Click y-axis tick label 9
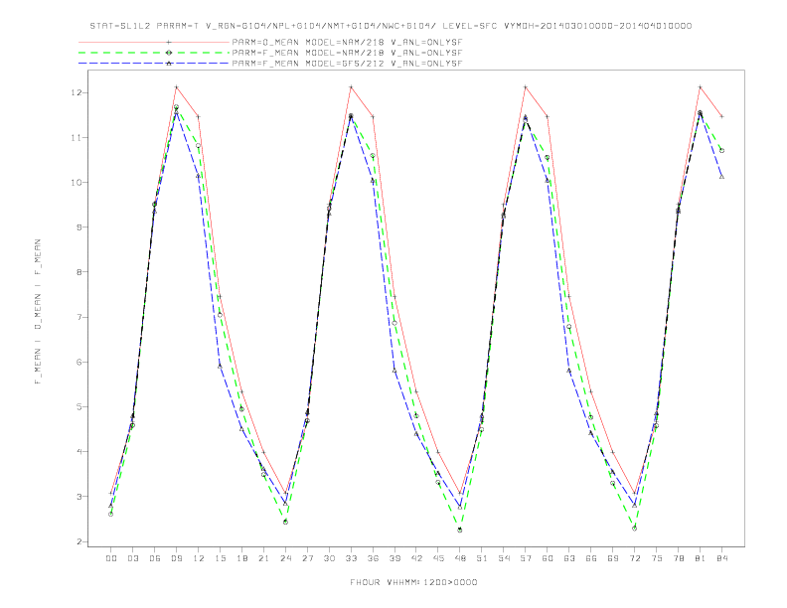This screenshot has width=787, height=608. coord(79,228)
